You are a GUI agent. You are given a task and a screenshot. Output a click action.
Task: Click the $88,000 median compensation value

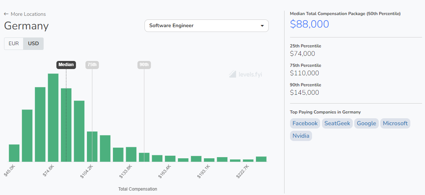(x=309, y=24)
